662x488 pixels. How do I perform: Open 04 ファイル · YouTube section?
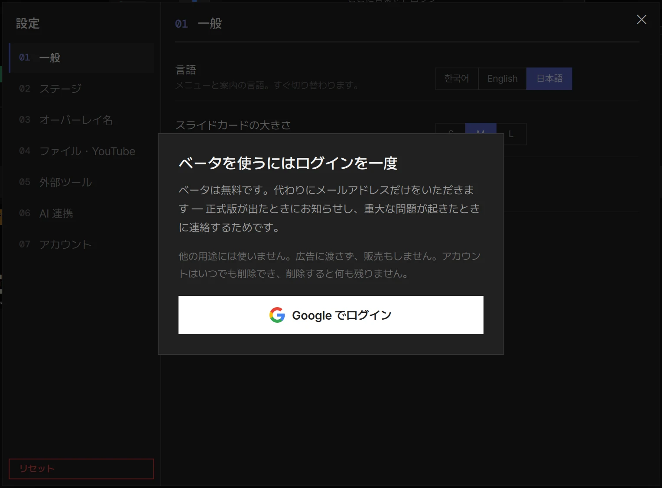(81, 151)
